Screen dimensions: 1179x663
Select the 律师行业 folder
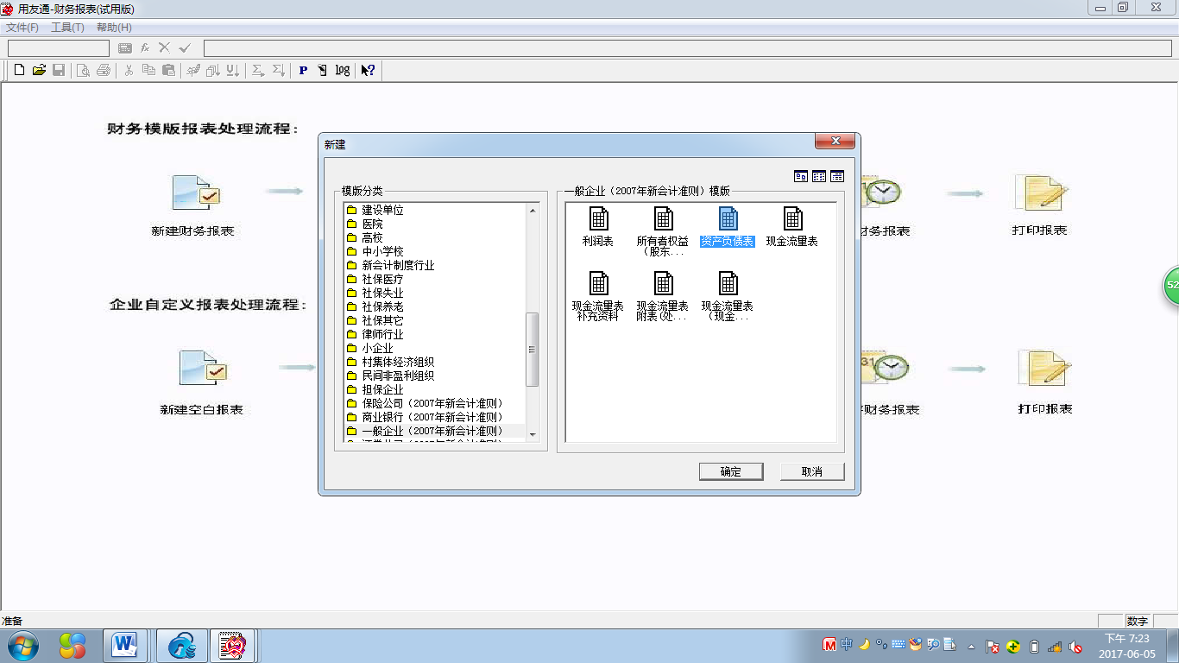pyautogui.click(x=375, y=334)
